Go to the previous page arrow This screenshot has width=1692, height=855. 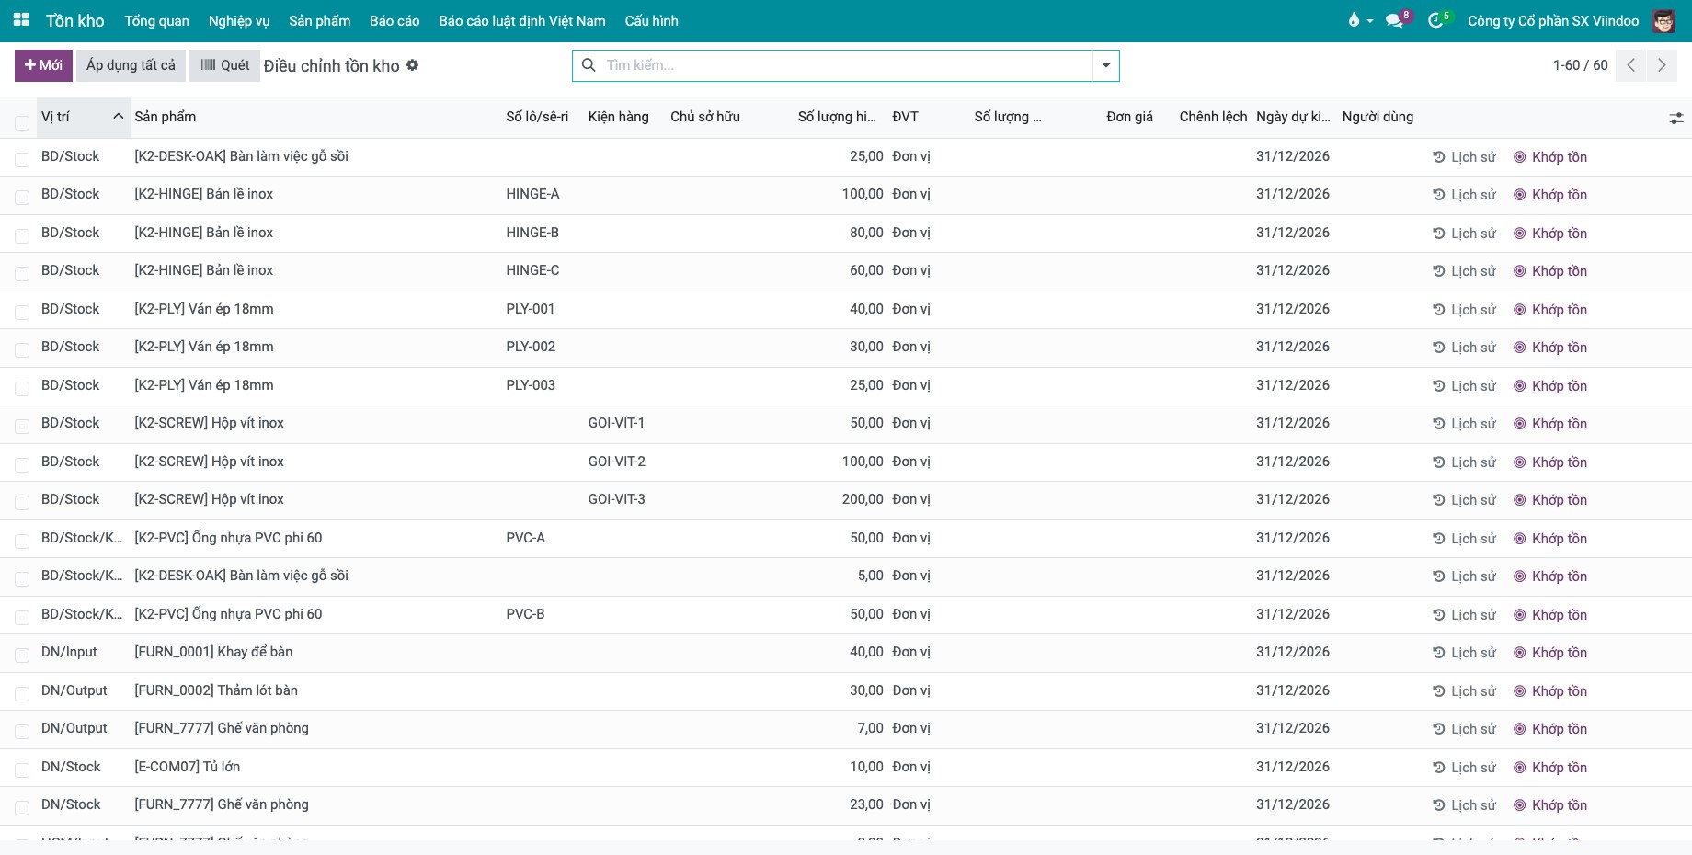1630,65
